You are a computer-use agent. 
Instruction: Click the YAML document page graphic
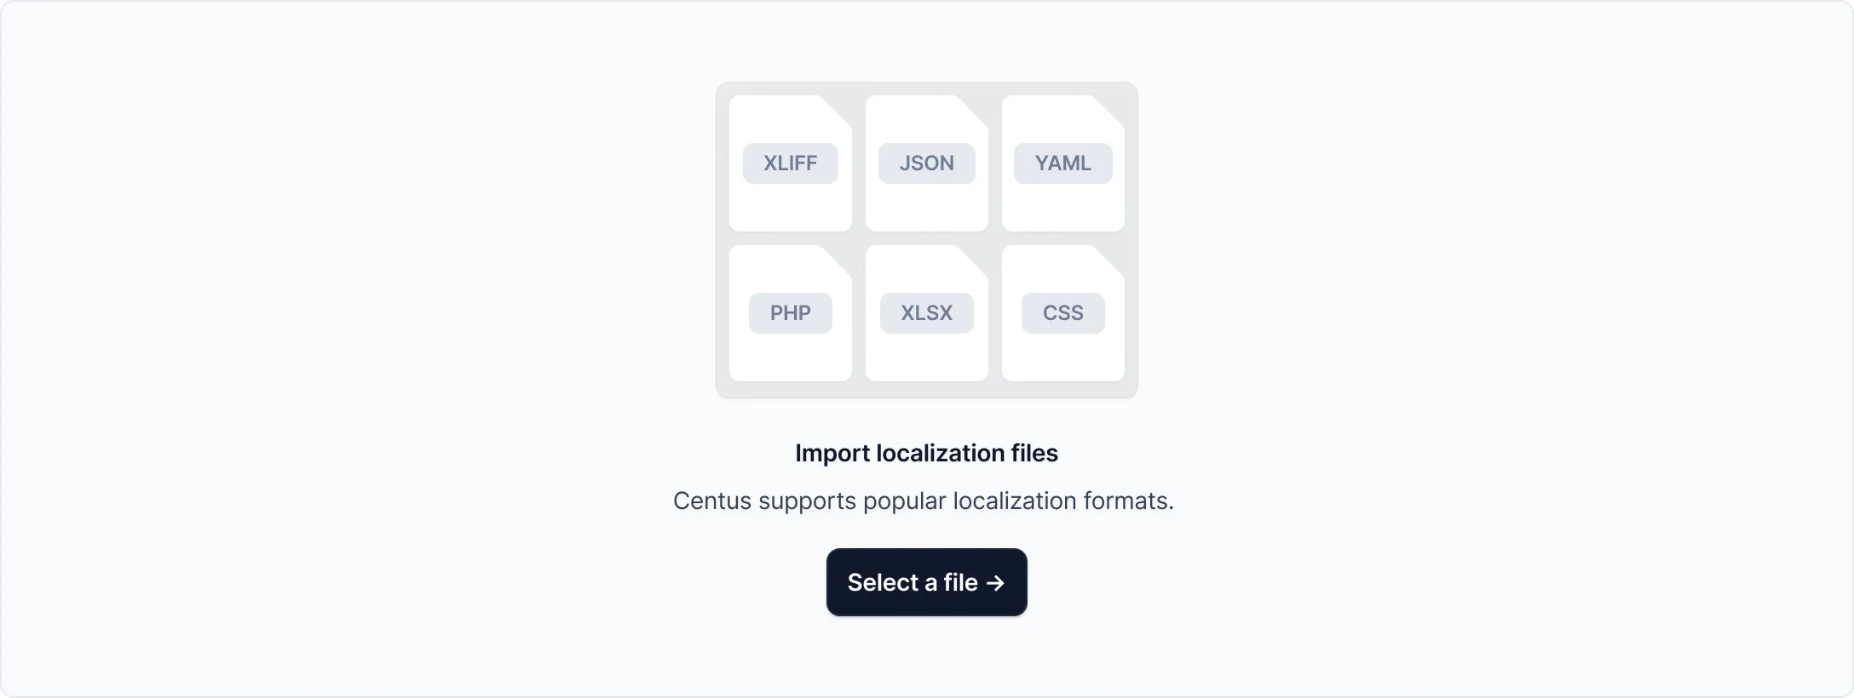(1062, 204)
